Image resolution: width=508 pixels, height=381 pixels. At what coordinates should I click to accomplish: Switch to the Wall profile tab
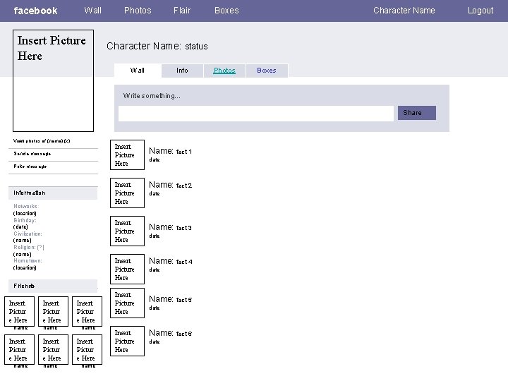point(138,71)
